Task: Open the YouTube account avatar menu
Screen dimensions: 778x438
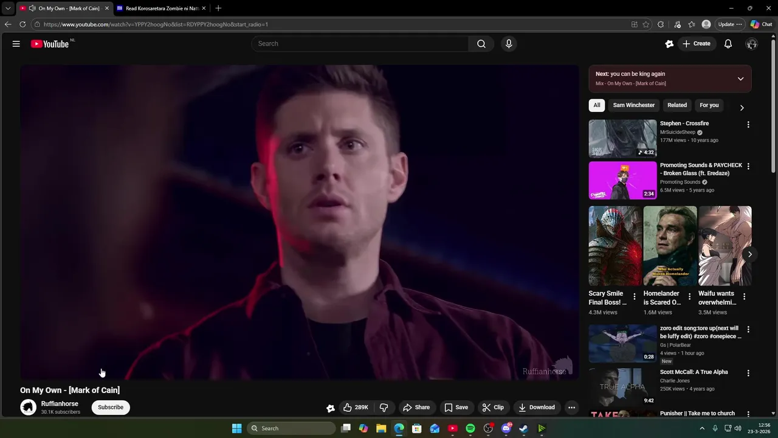Action: tap(752, 44)
